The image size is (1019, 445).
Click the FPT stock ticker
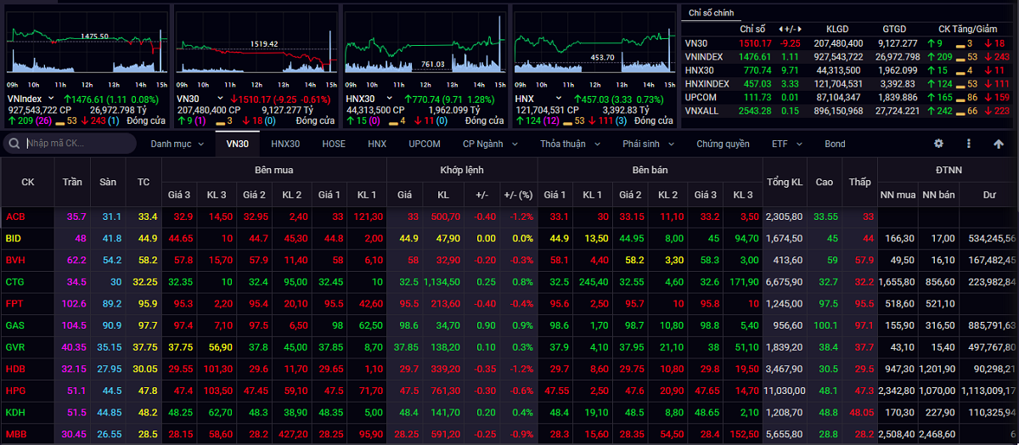pos(14,303)
